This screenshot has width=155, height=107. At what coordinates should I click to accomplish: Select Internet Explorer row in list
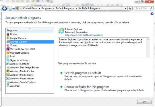(x=30, y=42)
